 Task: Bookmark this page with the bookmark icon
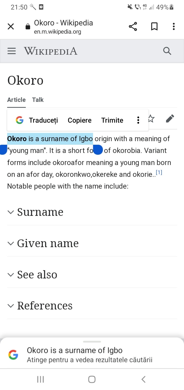click(154, 26)
